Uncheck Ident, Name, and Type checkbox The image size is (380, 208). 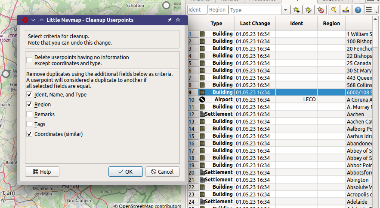29,94
